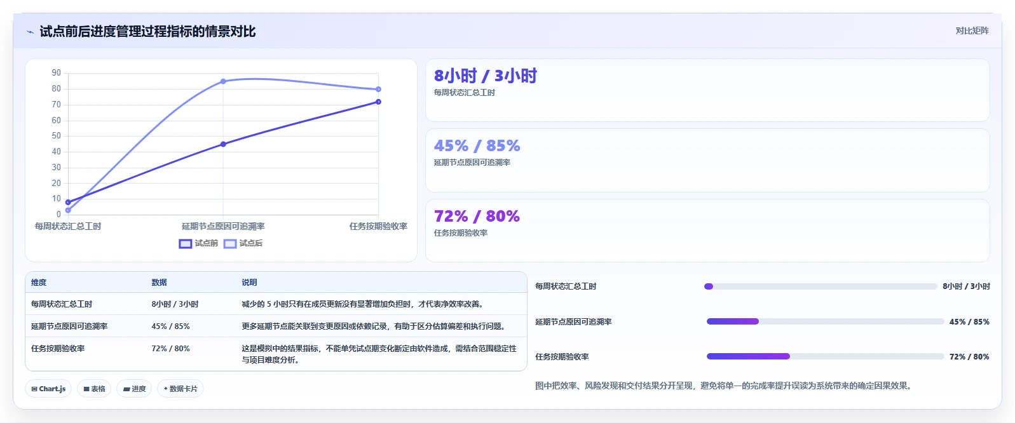Click the progress label 任务按期验收率

pyautogui.click(x=562, y=357)
